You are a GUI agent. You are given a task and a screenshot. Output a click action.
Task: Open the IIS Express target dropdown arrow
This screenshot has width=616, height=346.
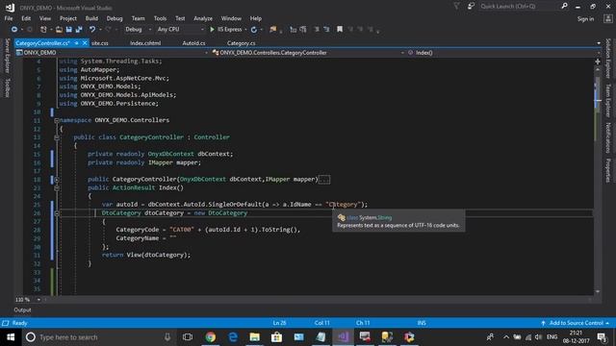[245, 30]
